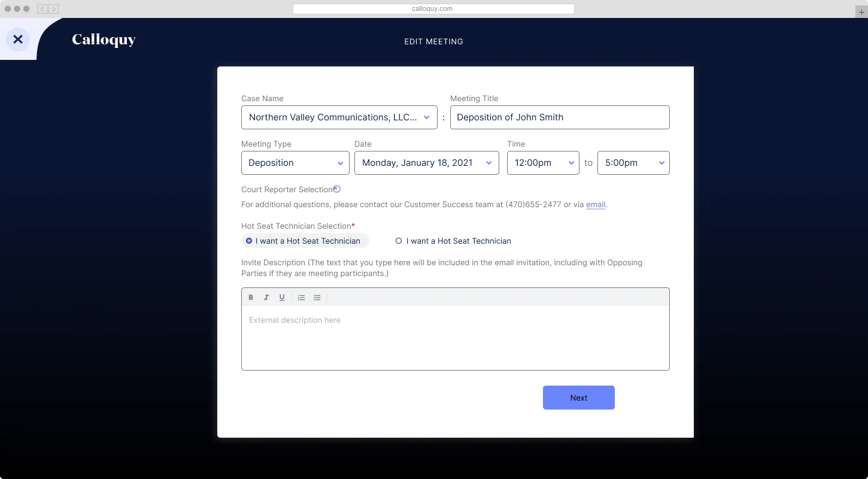This screenshot has height=479, width=868.
Task: Toggle underline formatting in the description editor
Action: click(282, 298)
